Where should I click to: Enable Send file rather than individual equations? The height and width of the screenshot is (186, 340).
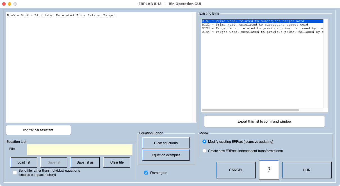(x=15, y=173)
